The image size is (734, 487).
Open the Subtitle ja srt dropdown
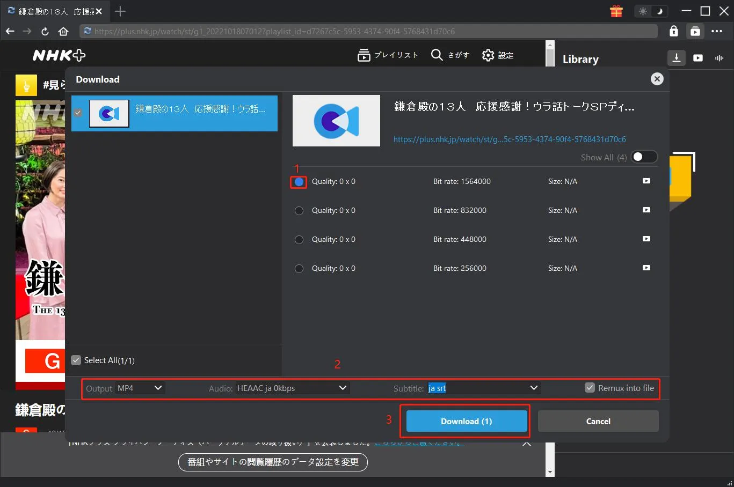pos(483,388)
